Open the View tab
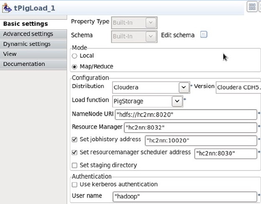The width and height of the screenshot is (261, 204). [x=10, y=54]
